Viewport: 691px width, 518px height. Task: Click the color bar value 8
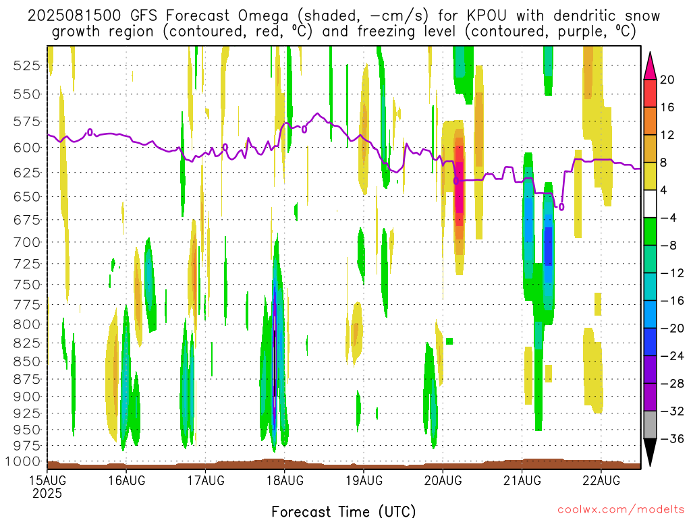[664, 163]
